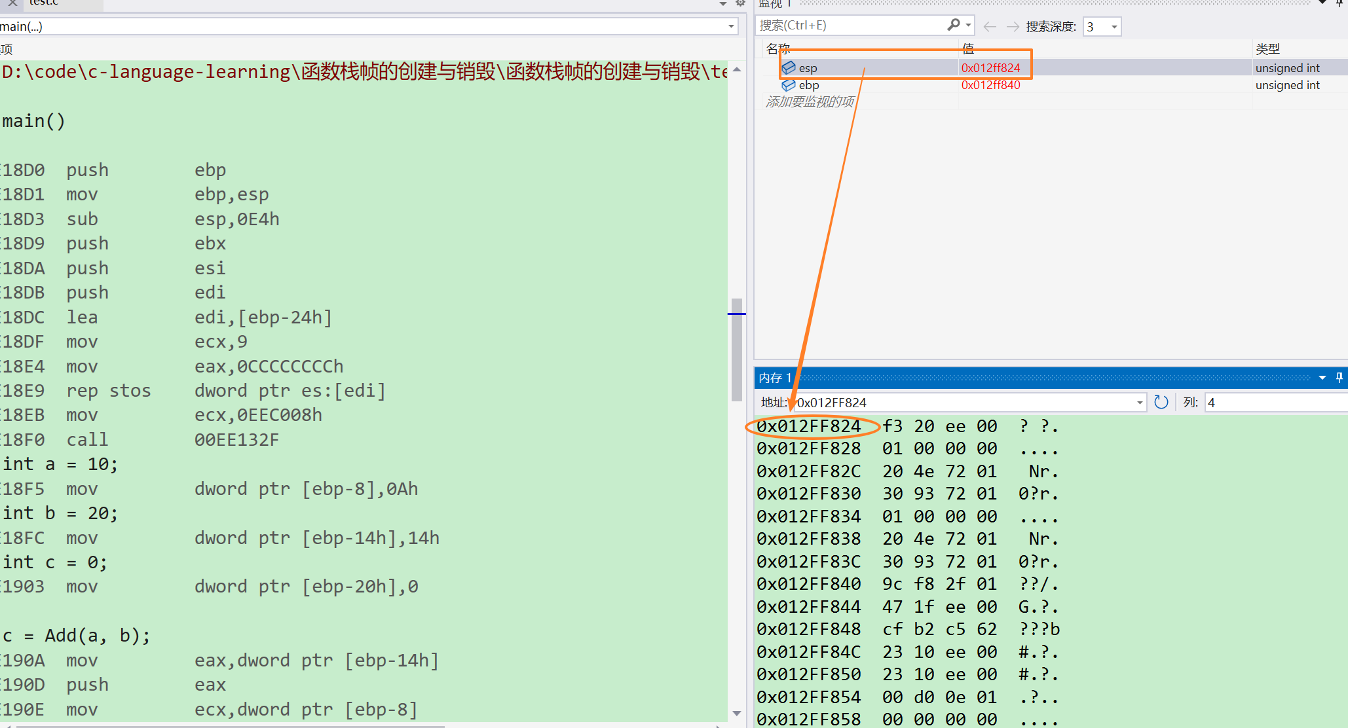This screenshot has height=728, width=1348.
Task: Open the search depth dropdown showing 3
Action: pyautogui.click(x=1114, y=27)
